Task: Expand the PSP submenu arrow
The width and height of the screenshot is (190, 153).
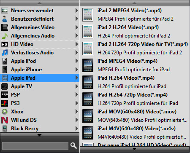Action: tap(77, 95)
